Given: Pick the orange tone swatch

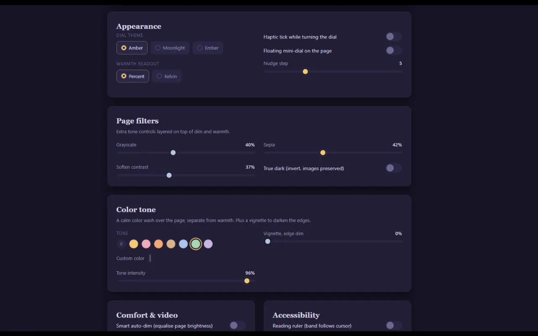Looking at the screenshot, I should (x=158, y=244).
